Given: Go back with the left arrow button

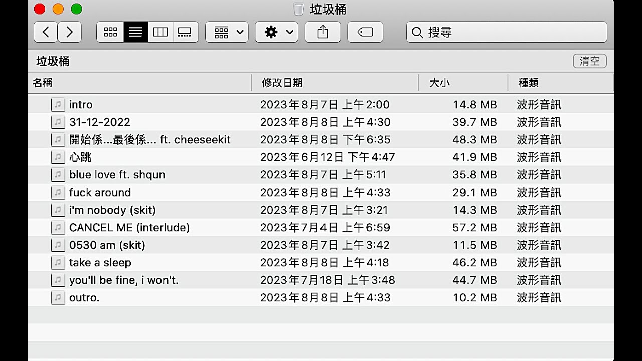Looking at the screenshot, I should (x=46, y=32).
